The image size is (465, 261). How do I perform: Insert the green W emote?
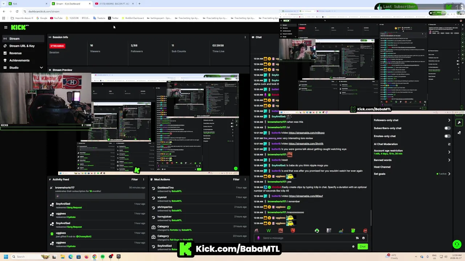(268, 231)
